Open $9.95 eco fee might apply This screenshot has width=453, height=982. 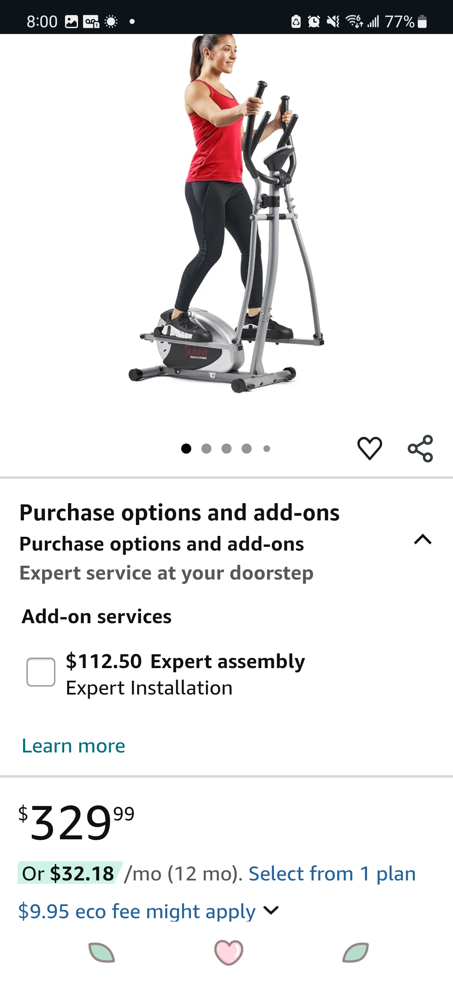[137, 911]
